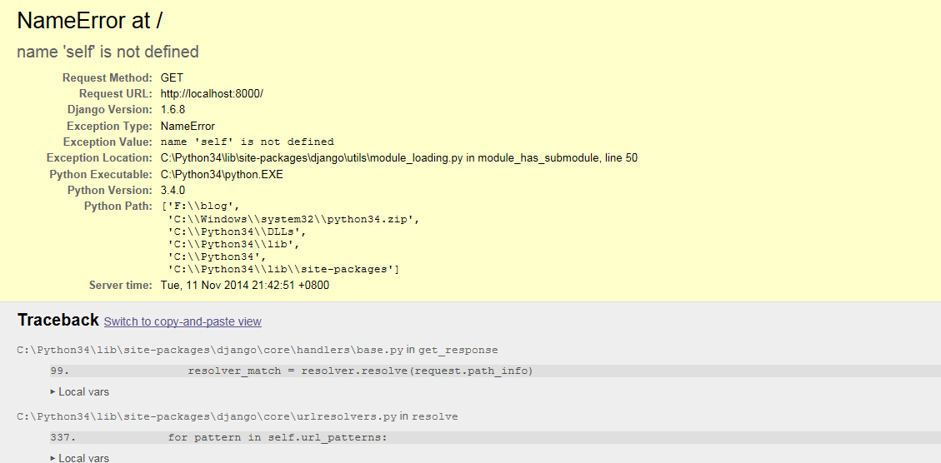Expand Local vars under the base.py frame
Viewport: 941px width, 463px height.
80,391
